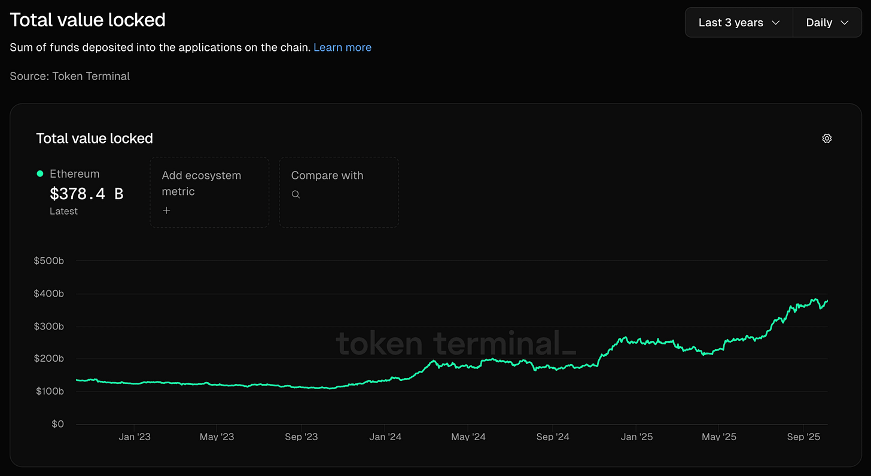Click the $400b y-axis label
Screen dimensions: 871x476
coord(49,294)
